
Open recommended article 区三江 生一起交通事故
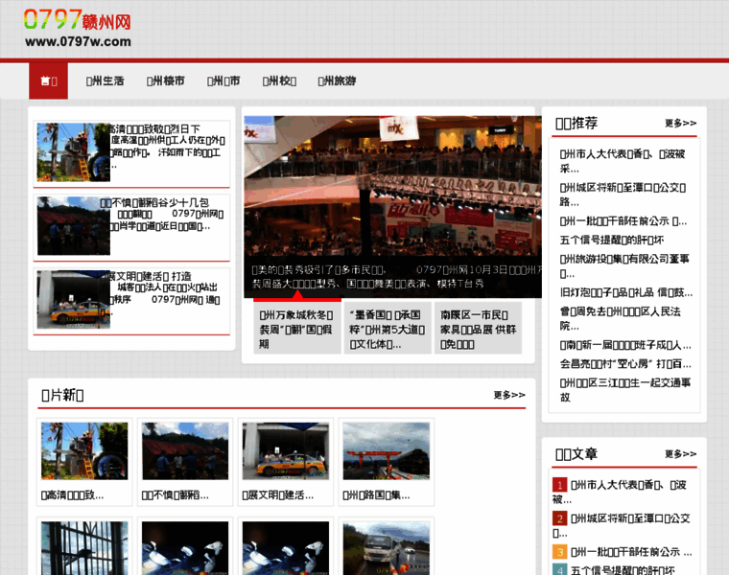point(625,390)
